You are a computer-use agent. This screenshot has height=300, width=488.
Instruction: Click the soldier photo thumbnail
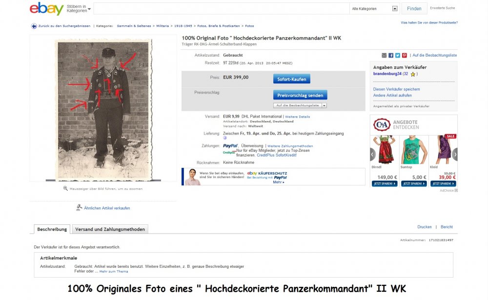coord(104,110)
